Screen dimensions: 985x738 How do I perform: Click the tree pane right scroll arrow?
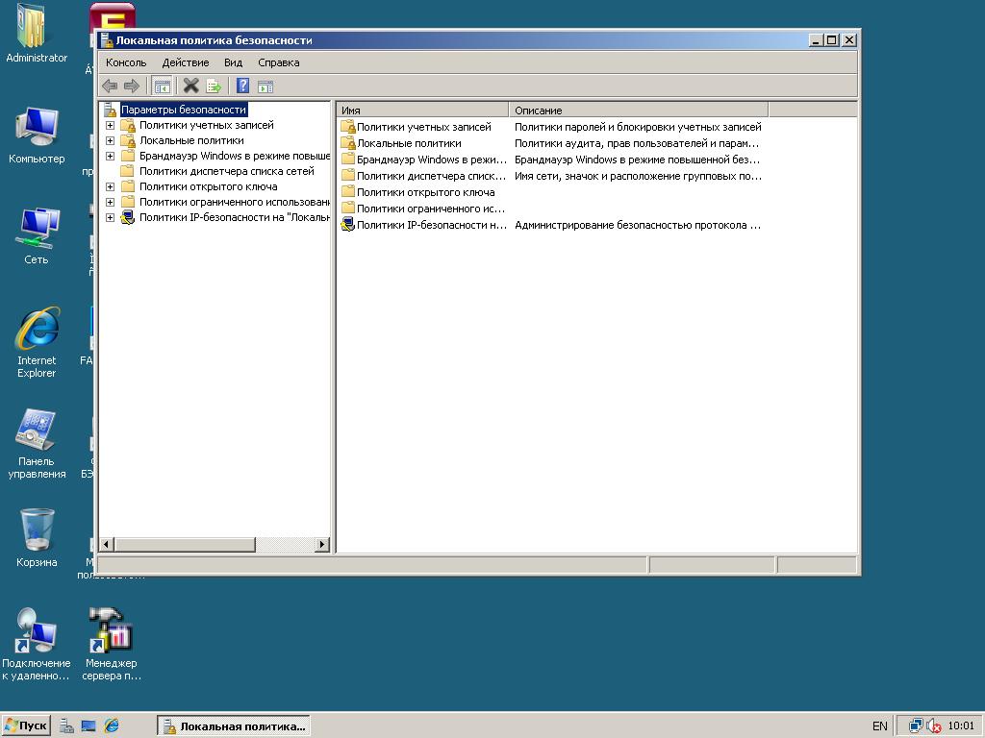[x=322, y=544]
